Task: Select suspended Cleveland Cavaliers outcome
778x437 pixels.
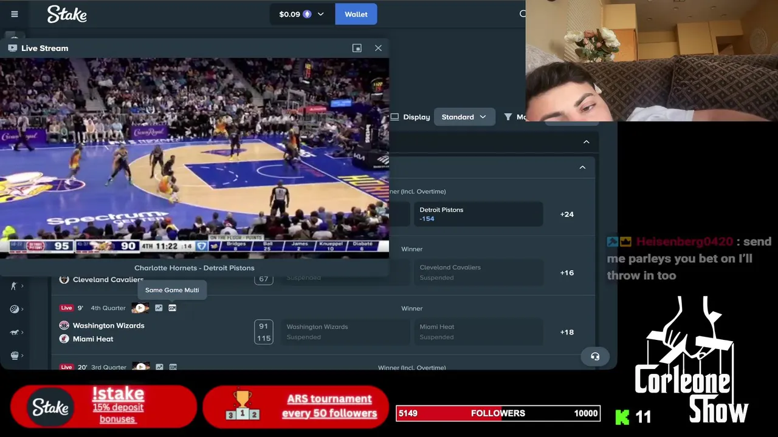Action: tap(478, 273)
